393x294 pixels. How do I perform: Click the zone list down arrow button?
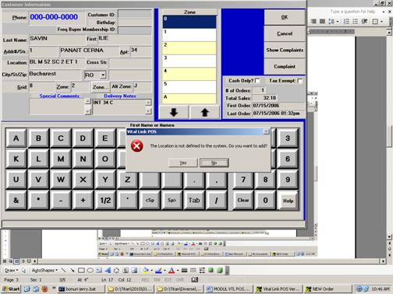pyautogui.click(x=174, y=112)
